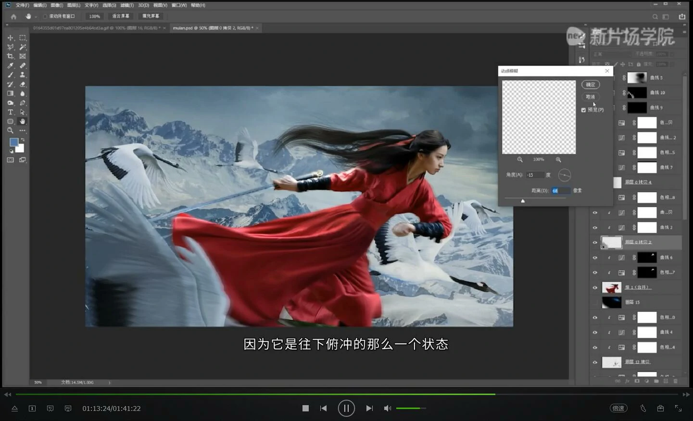Select the Rectangular Marquee tool
Image resolution: width=693 pixels, height=421 pixels.
[23, 37]
